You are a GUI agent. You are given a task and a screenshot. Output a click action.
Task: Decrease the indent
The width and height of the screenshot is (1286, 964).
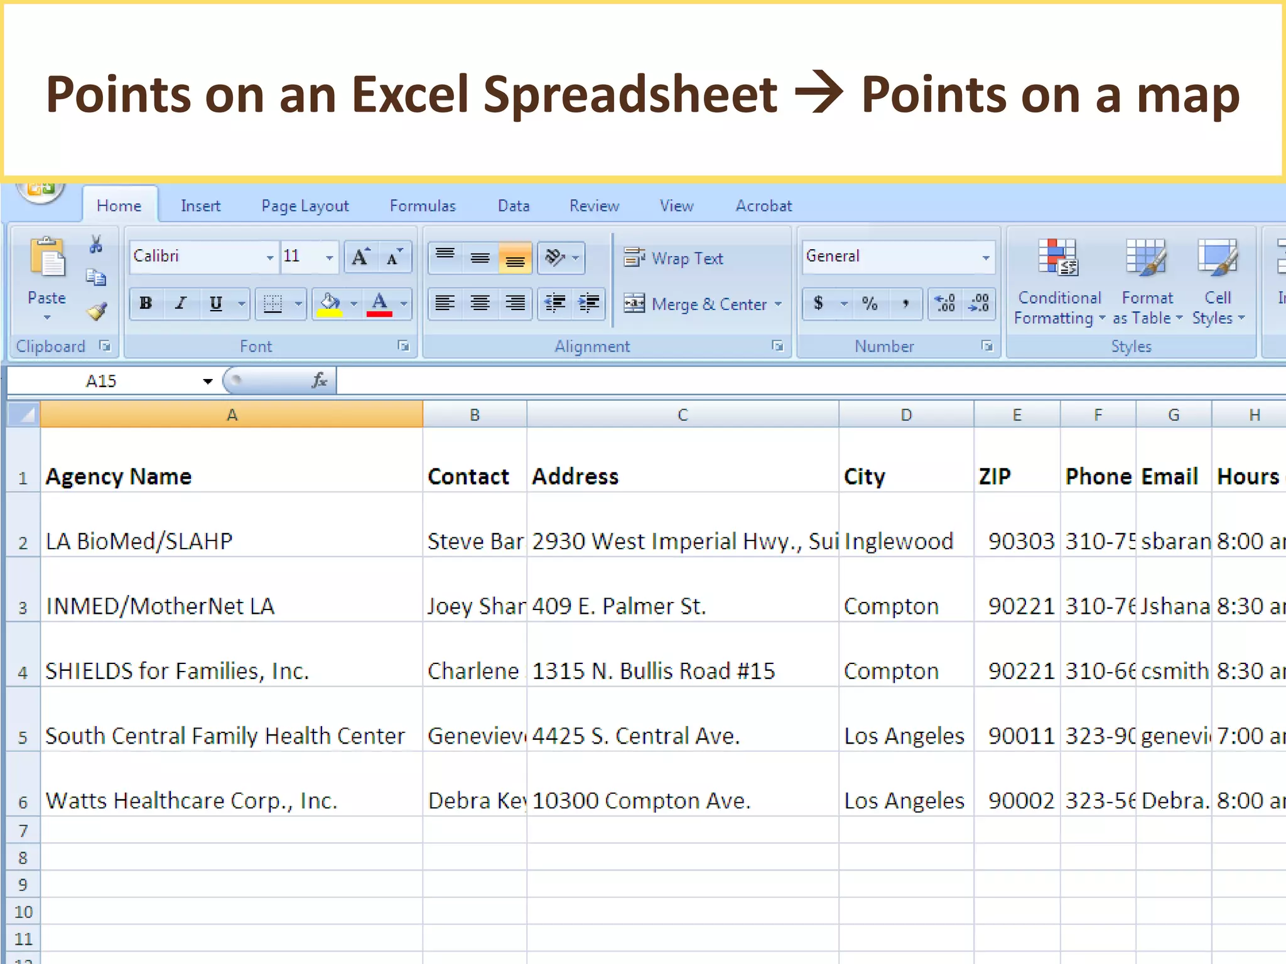[x=554, y=304]
